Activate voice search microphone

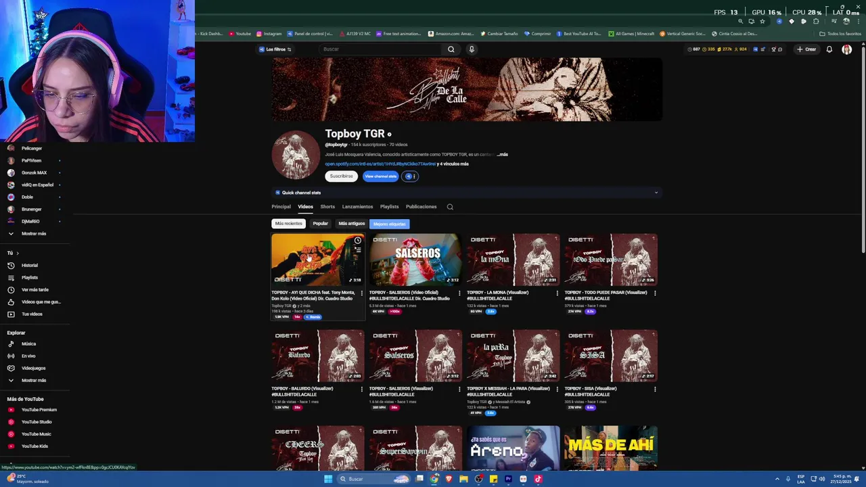pos(472,49)
